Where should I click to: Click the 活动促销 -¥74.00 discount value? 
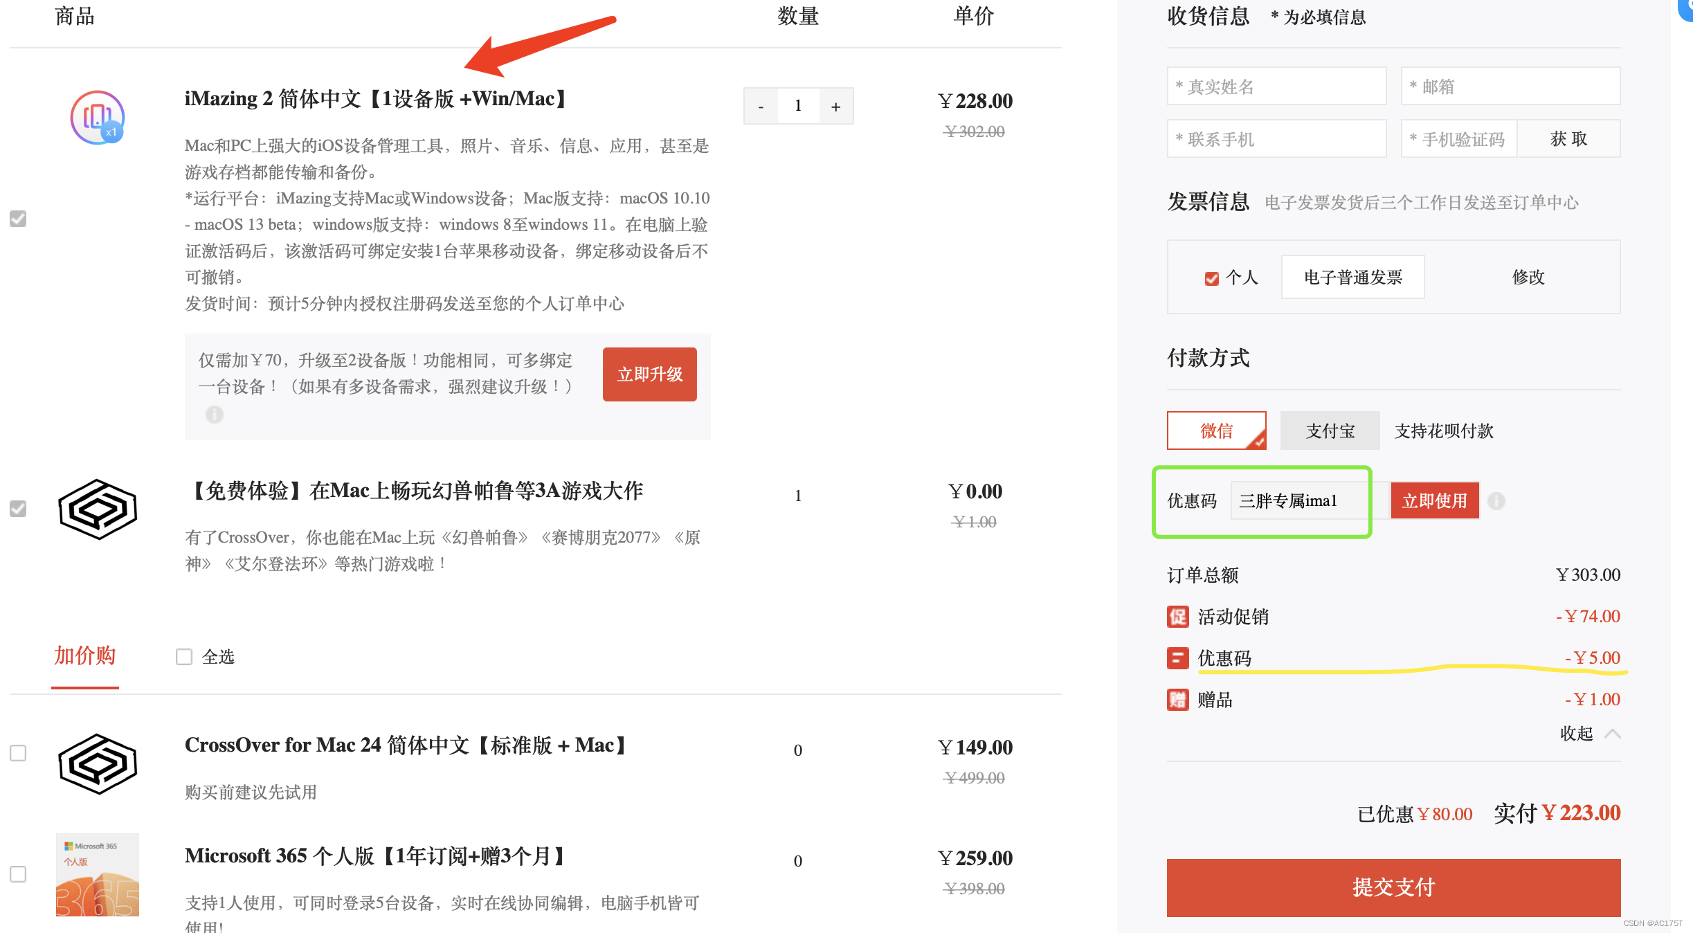click(1588, 616)
